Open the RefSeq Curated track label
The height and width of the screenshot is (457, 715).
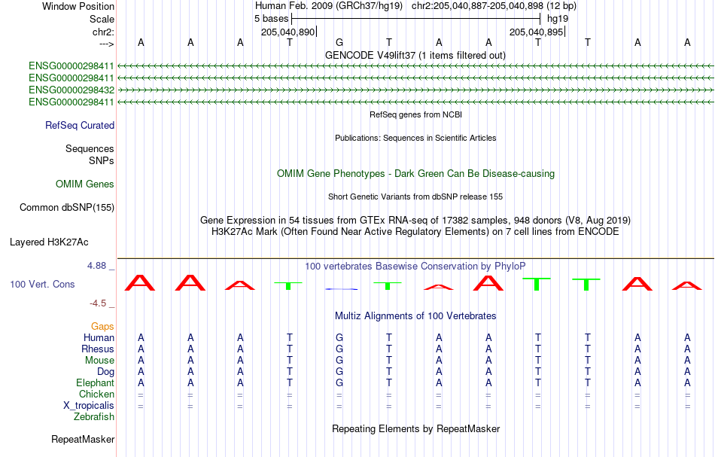[79, 125]
